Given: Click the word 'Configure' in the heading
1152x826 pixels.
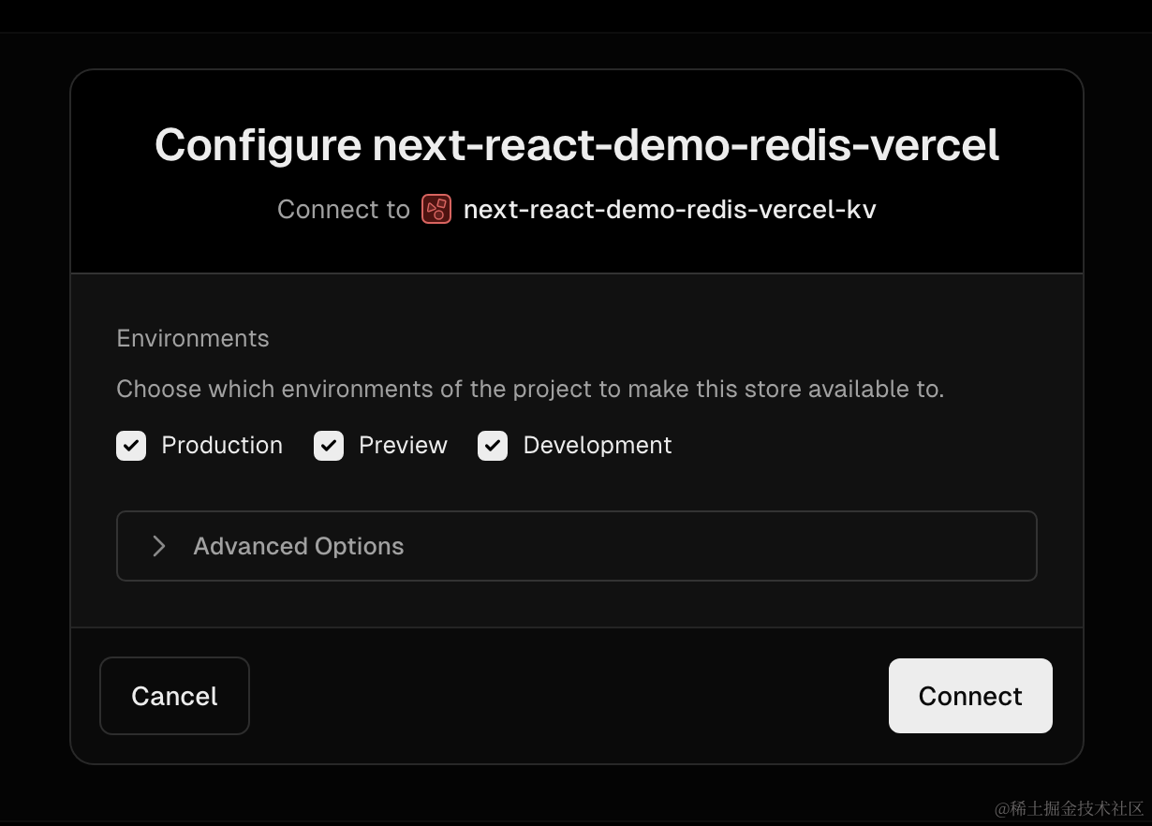Looking at the screenshot, I should (x=258, y=146).
